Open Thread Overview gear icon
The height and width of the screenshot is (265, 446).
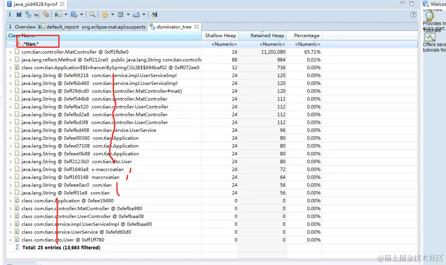(x=46, y=14)
